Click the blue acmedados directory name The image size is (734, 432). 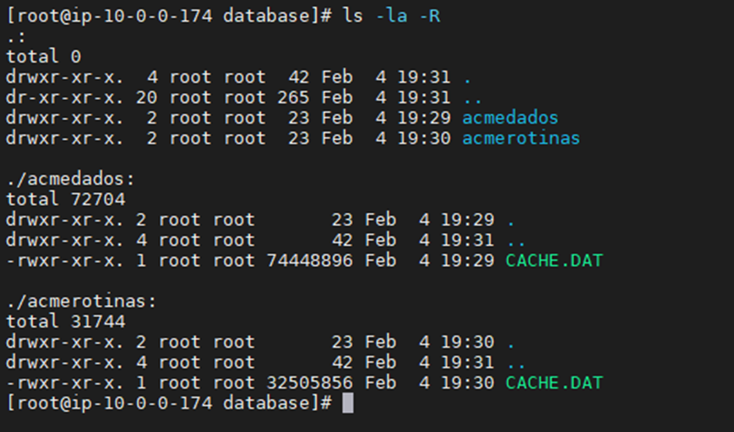510,117
